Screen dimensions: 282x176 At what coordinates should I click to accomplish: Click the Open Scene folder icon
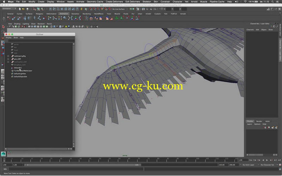pyautogui.click(x=23, y=9)
